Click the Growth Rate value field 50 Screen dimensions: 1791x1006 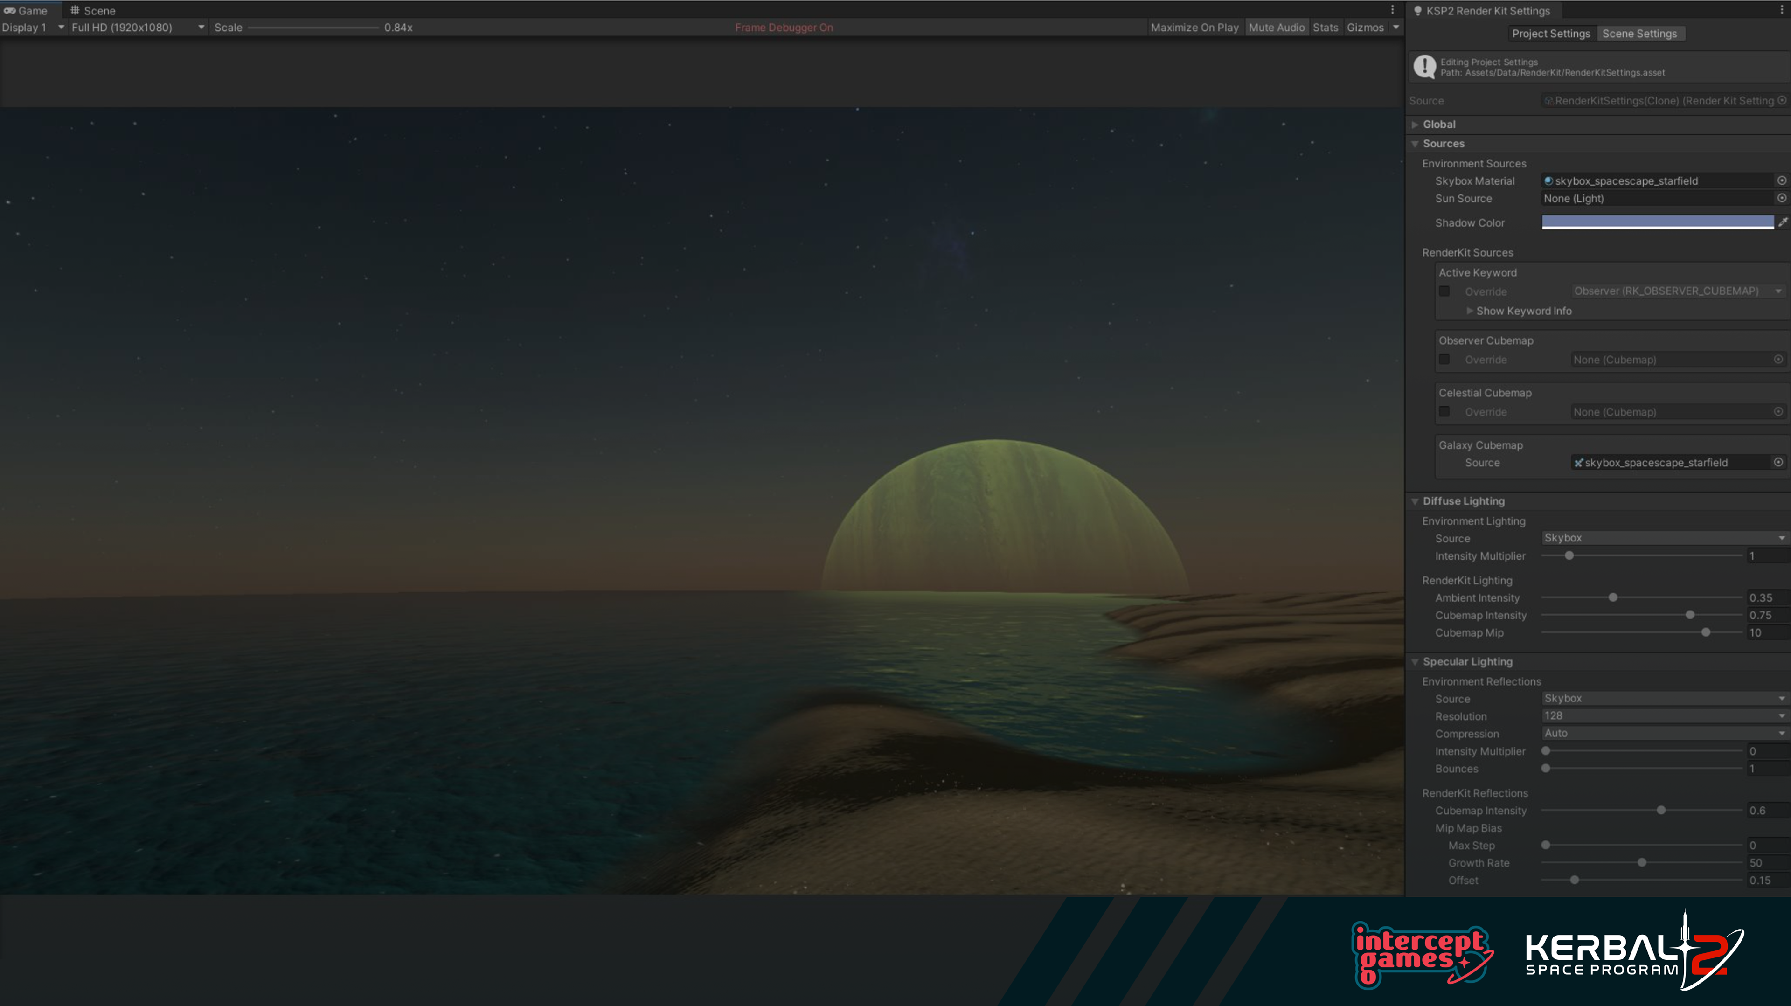point(1768,863)
